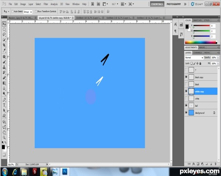Select the Move tool

tap(4, 24)
